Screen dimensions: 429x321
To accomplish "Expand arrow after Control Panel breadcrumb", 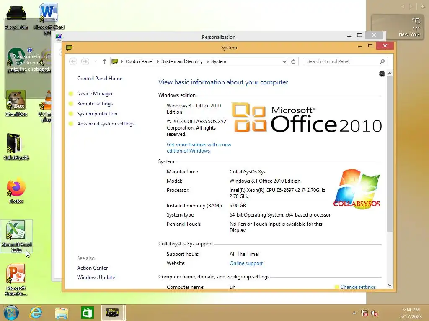I will click(158, 62).
